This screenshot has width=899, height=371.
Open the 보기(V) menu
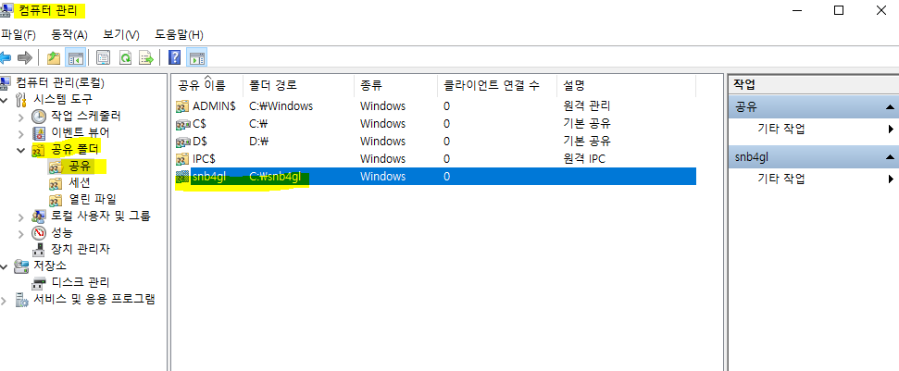pyautogui.click(x=121, y=35)
